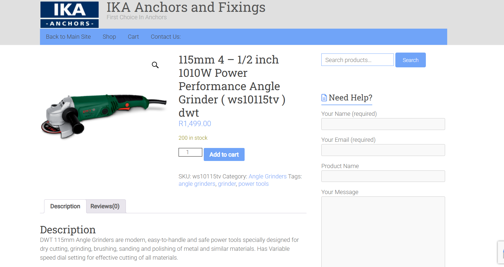Follow the angle grinders tag link

pos(197,184)
